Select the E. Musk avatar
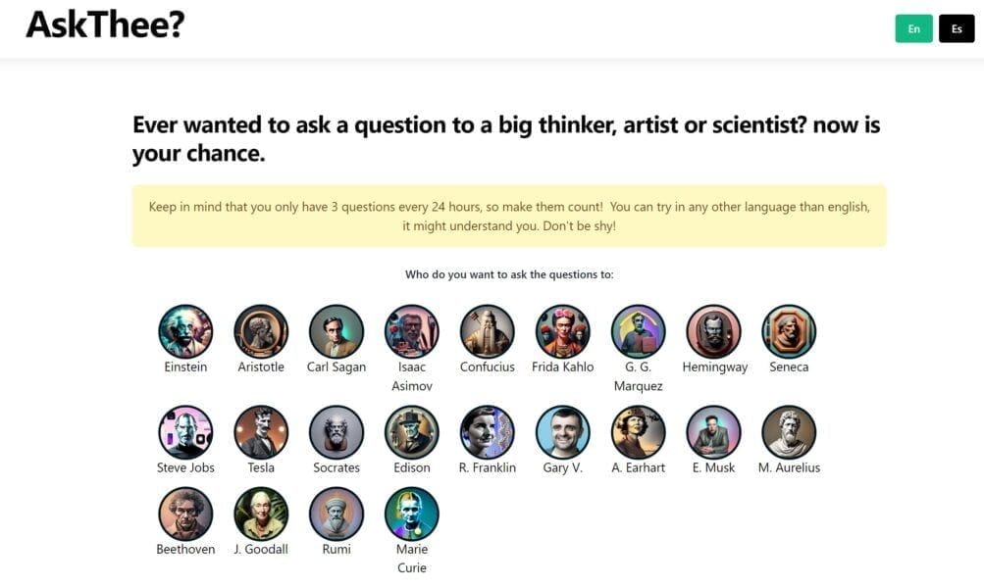This screenshot has height=588, width=984. click(713, 431)
